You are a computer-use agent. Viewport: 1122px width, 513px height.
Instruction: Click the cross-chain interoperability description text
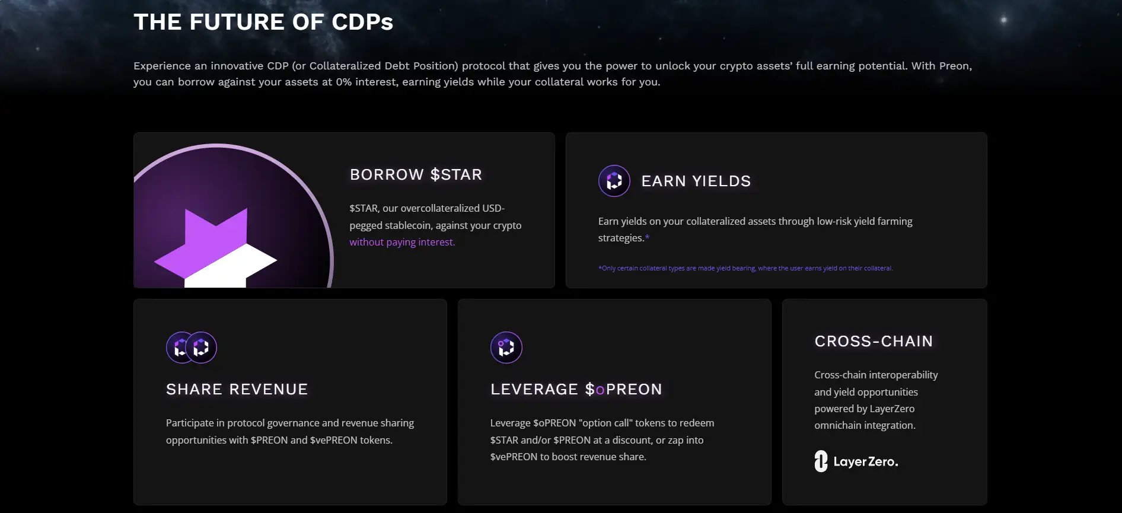[x=875, y=400]
